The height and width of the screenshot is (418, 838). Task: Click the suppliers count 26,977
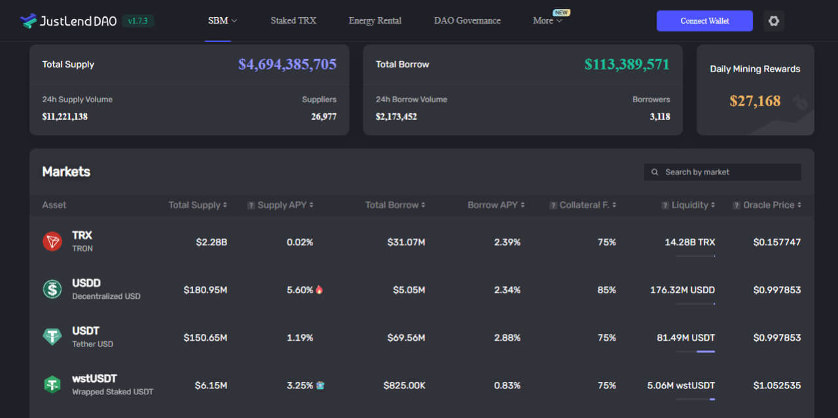(324, 117)
